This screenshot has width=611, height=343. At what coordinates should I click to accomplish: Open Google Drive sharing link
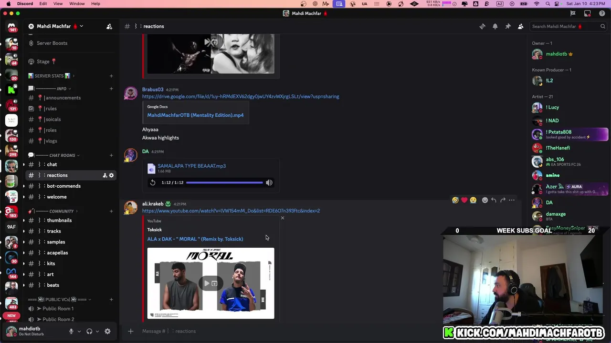coord(241,96)
